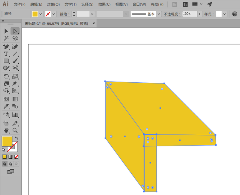Select the Zoom magnifier tool
Image resolution: width=240 pixels, height=195 pixels.
tap(15, 130)
